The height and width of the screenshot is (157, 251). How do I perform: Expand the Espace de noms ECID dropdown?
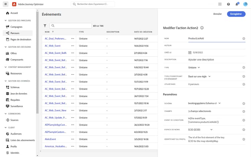coord(211,129)
